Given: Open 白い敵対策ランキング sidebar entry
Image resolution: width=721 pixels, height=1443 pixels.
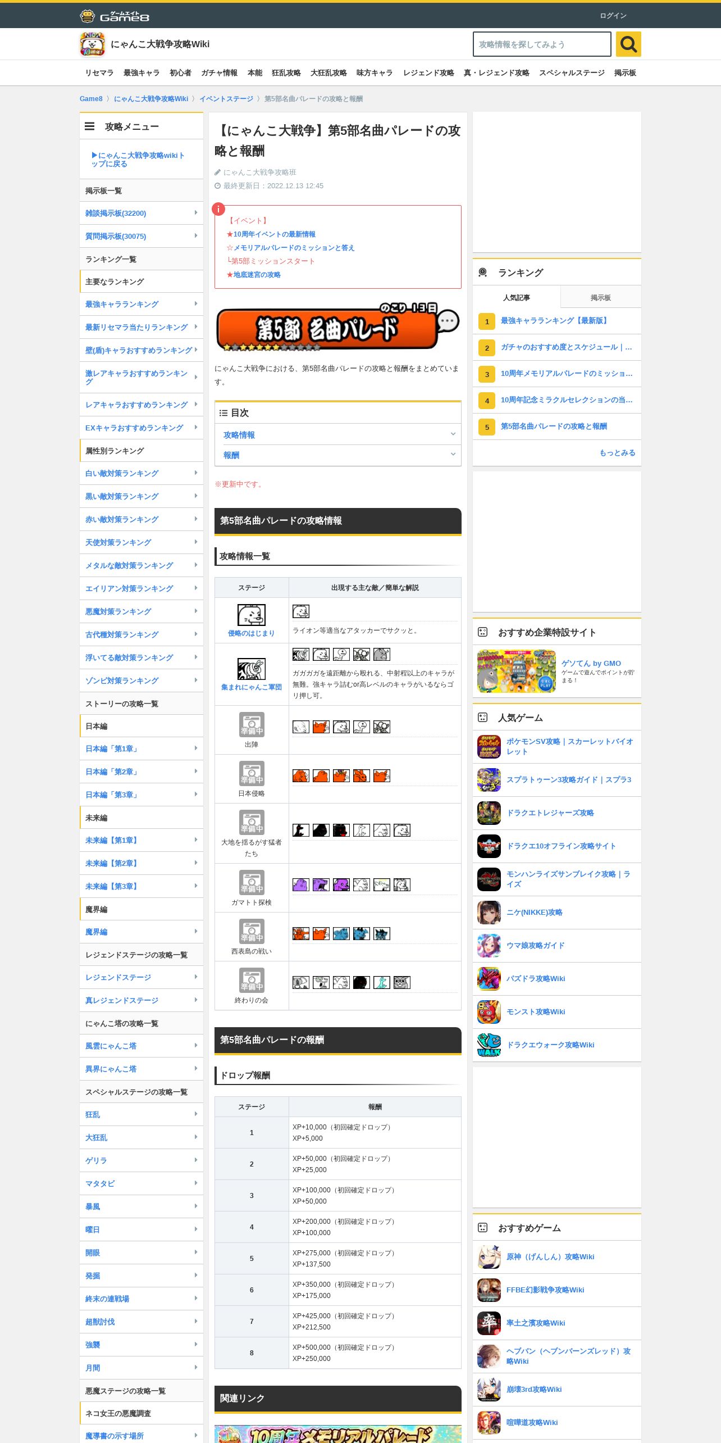Looking at the screenshot, I should coord(142,473).
